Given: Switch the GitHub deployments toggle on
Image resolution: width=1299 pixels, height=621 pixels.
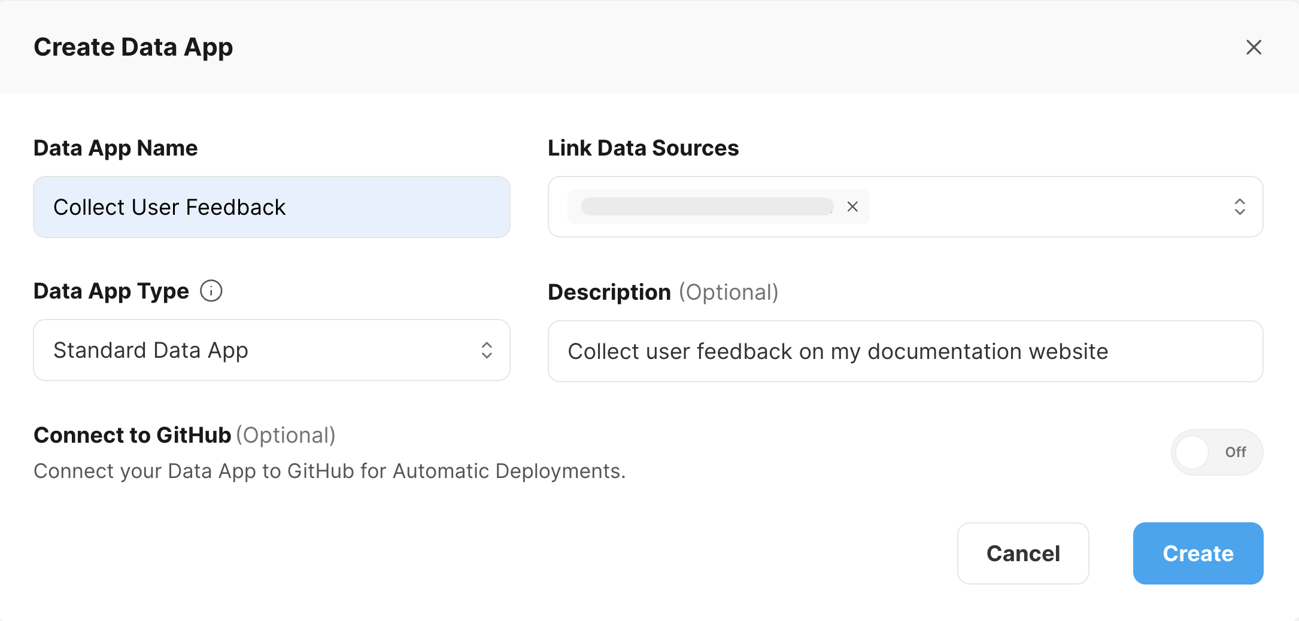Looking at the screenshot, I should point(1216,453).
